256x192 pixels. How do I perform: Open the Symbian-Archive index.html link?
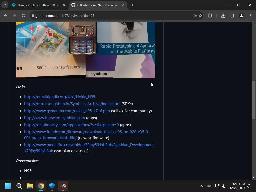pyautogui.click(x=72, y=104)
